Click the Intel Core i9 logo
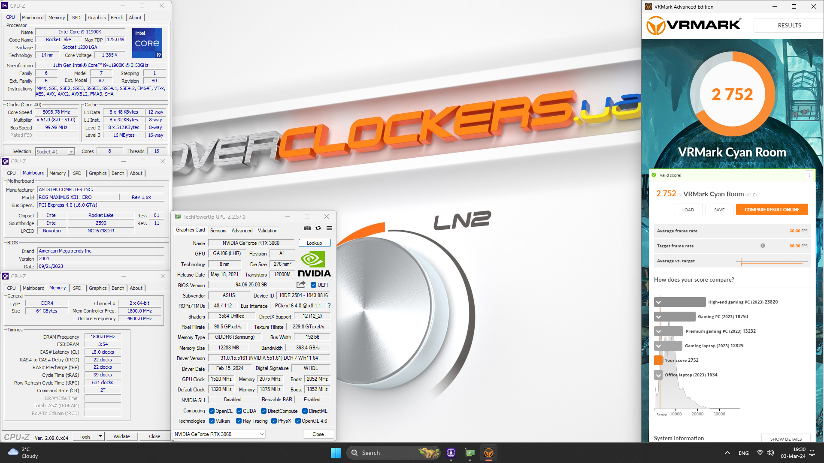Screen dimensions: 824x463 (x=147, y=43)
